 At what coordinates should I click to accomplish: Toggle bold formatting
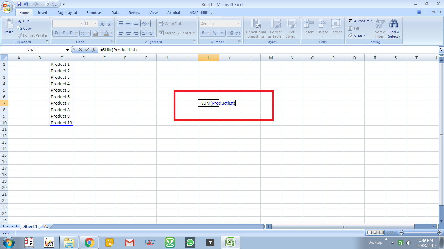pyautogui.click(x=56, y=33)
